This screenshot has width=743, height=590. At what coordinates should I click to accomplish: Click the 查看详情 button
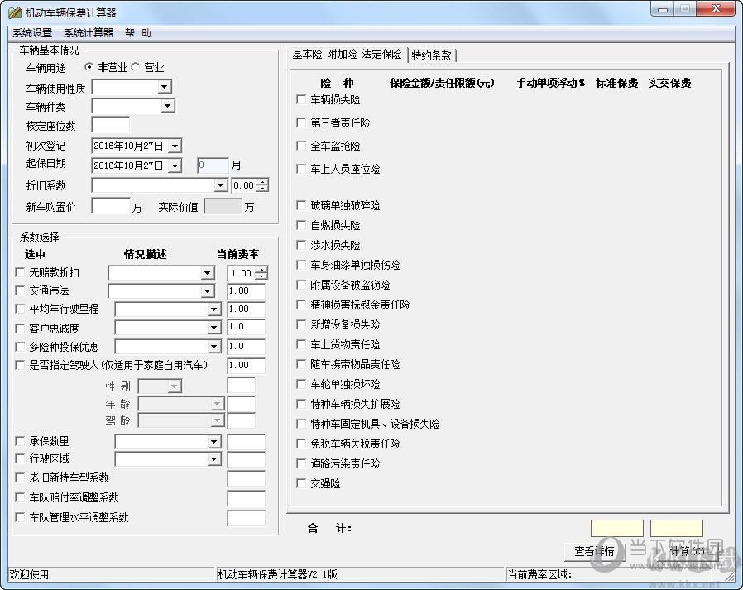(594, 551)
